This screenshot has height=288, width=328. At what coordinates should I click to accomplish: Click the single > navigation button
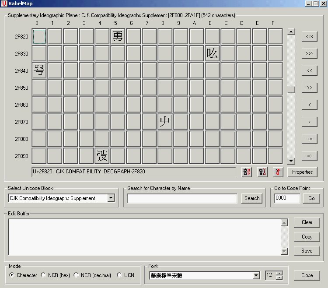(x=309, y=122)
